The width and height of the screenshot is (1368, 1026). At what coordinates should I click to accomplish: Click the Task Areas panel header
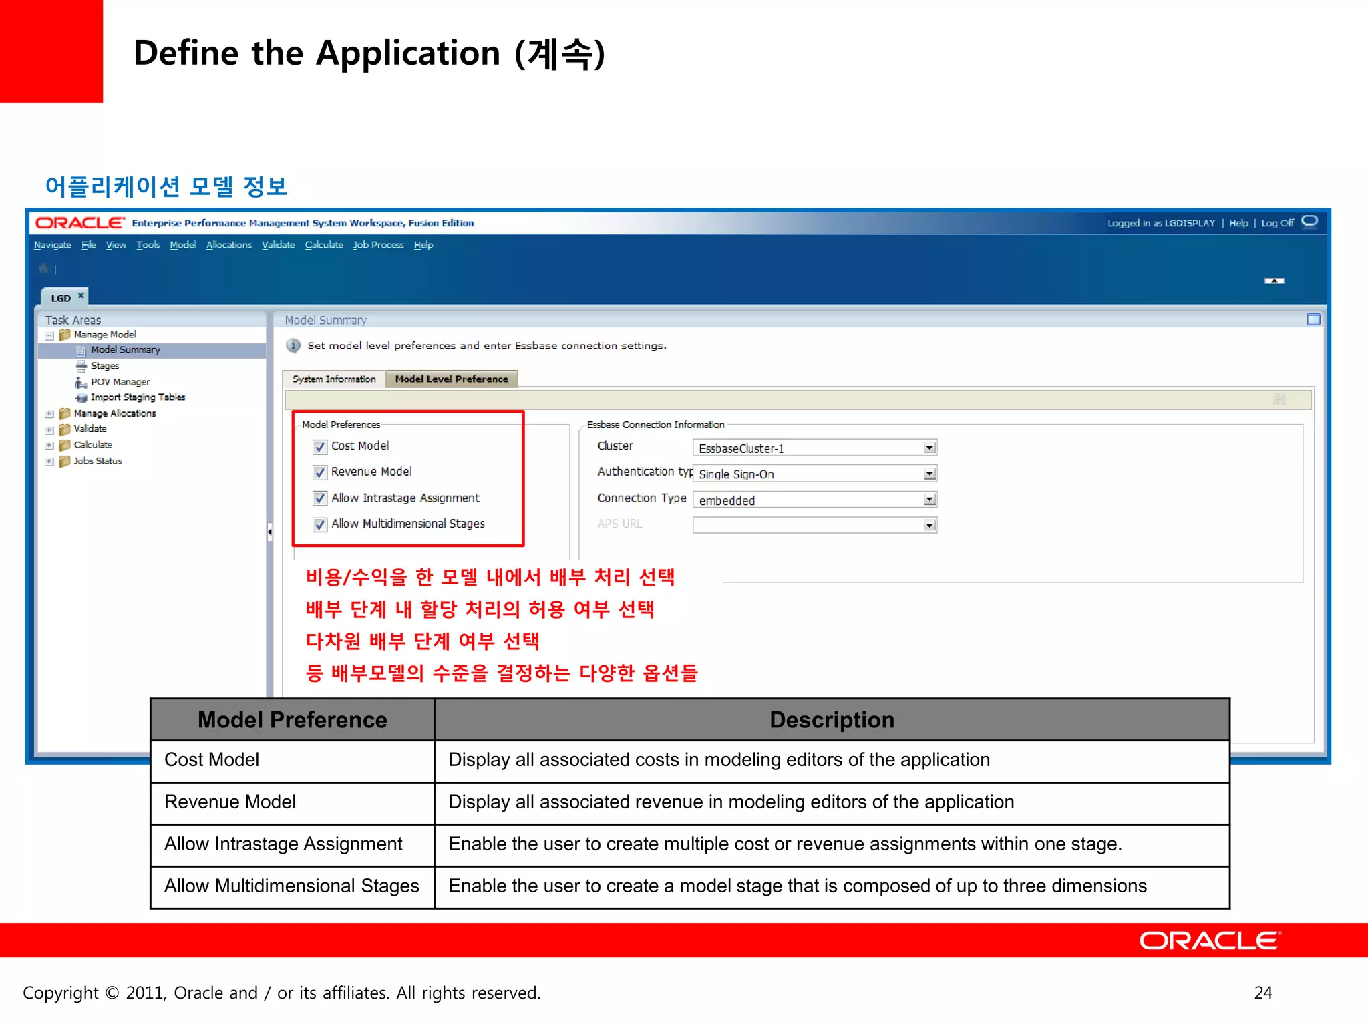152,320
